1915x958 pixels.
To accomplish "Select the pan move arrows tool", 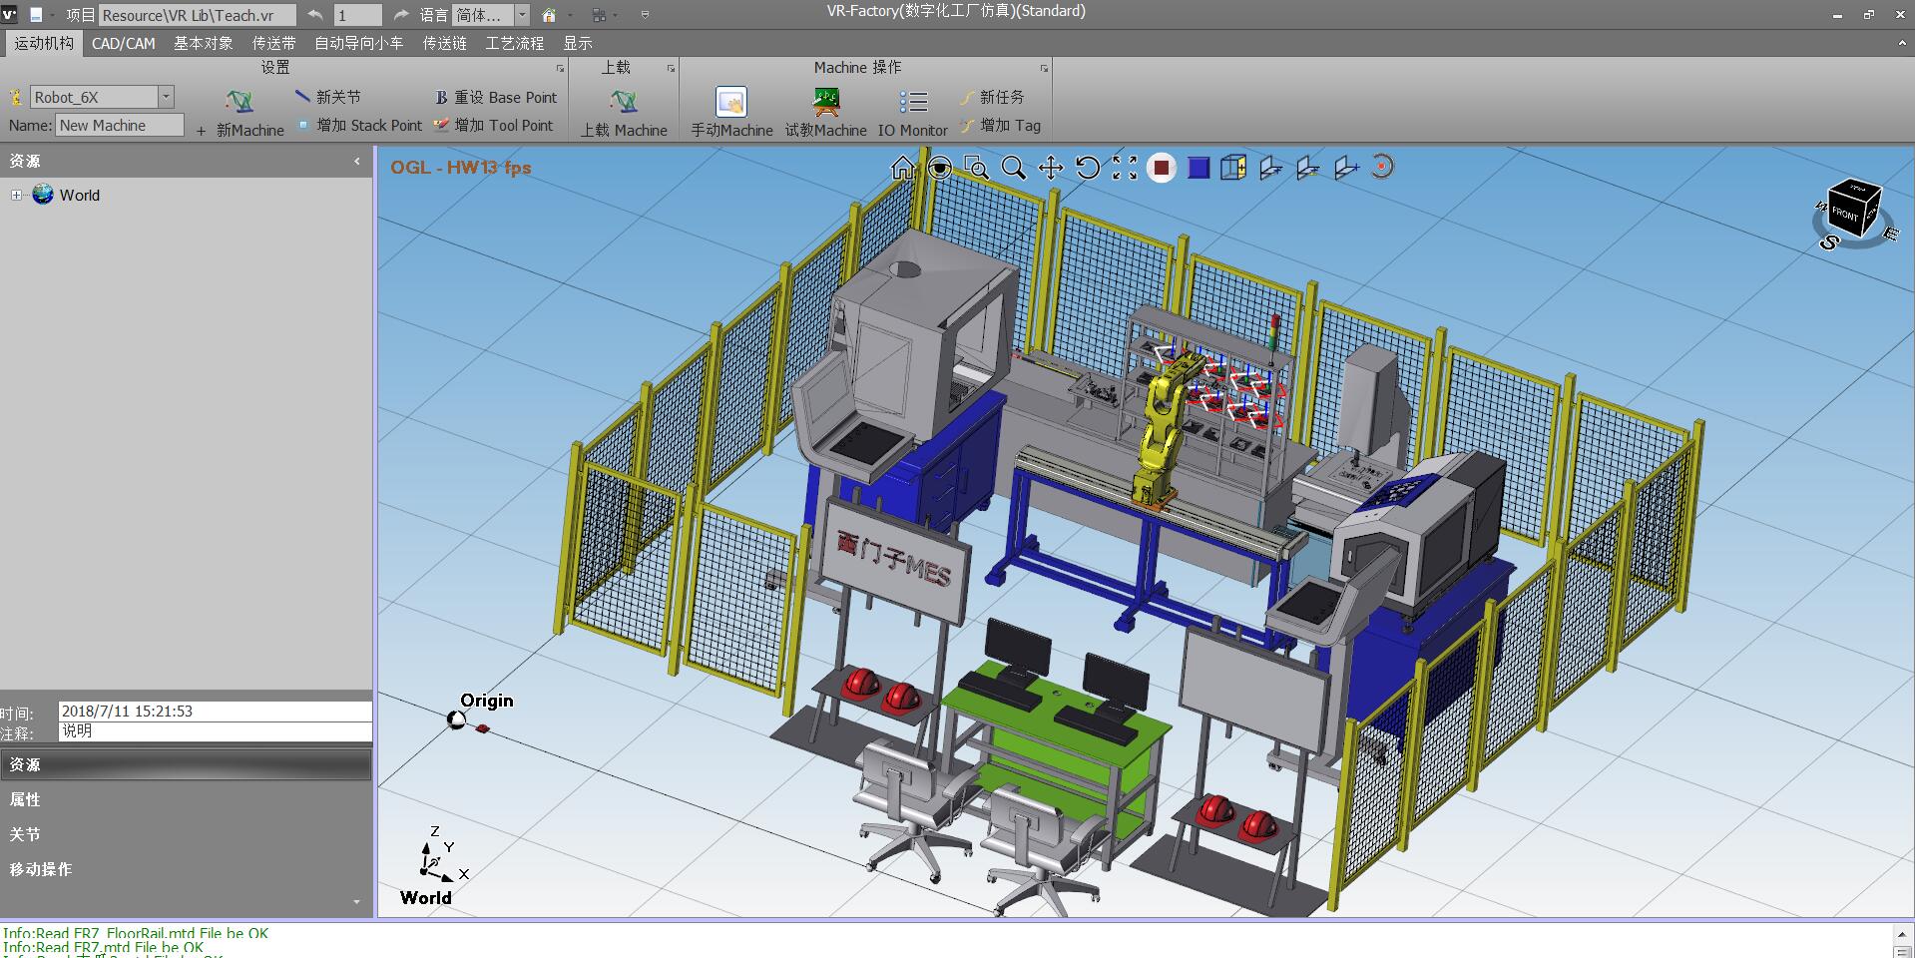I will (1051, 168).
